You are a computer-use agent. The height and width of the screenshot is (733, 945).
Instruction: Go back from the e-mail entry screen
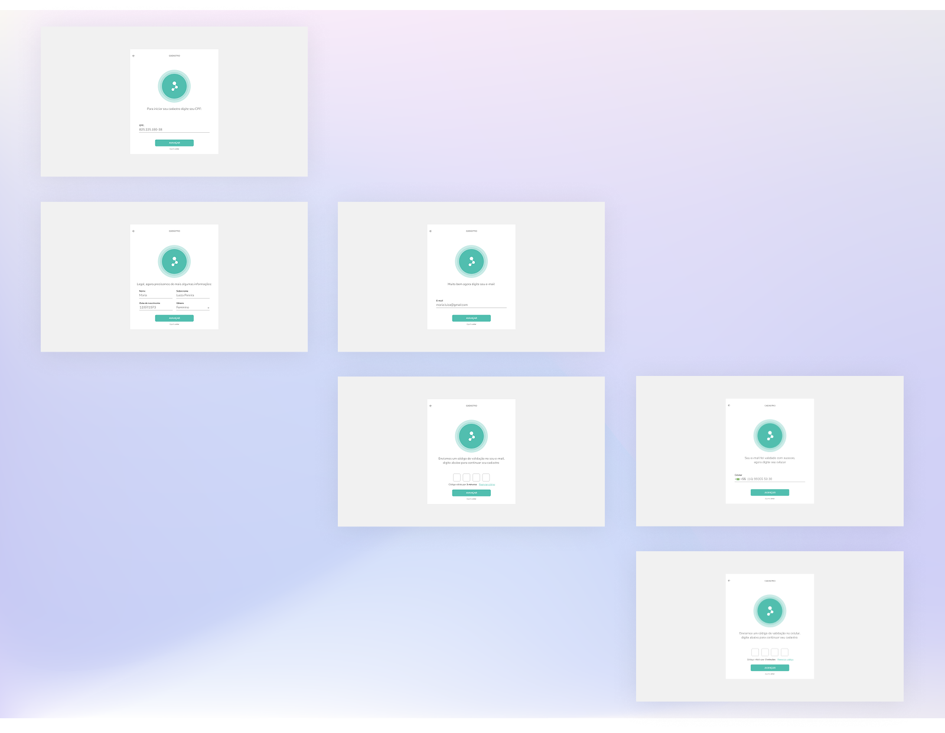[431, 231]
